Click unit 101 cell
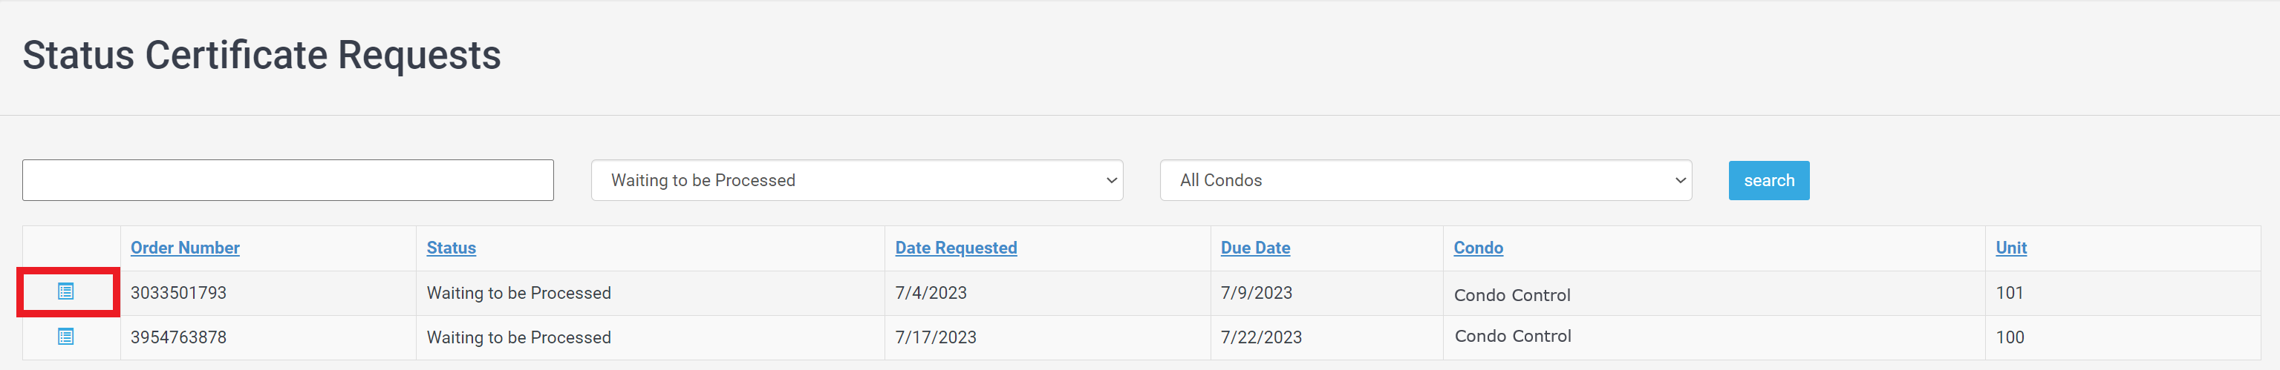Screen dimensions: 2280x370 [x=2009, y=293]
